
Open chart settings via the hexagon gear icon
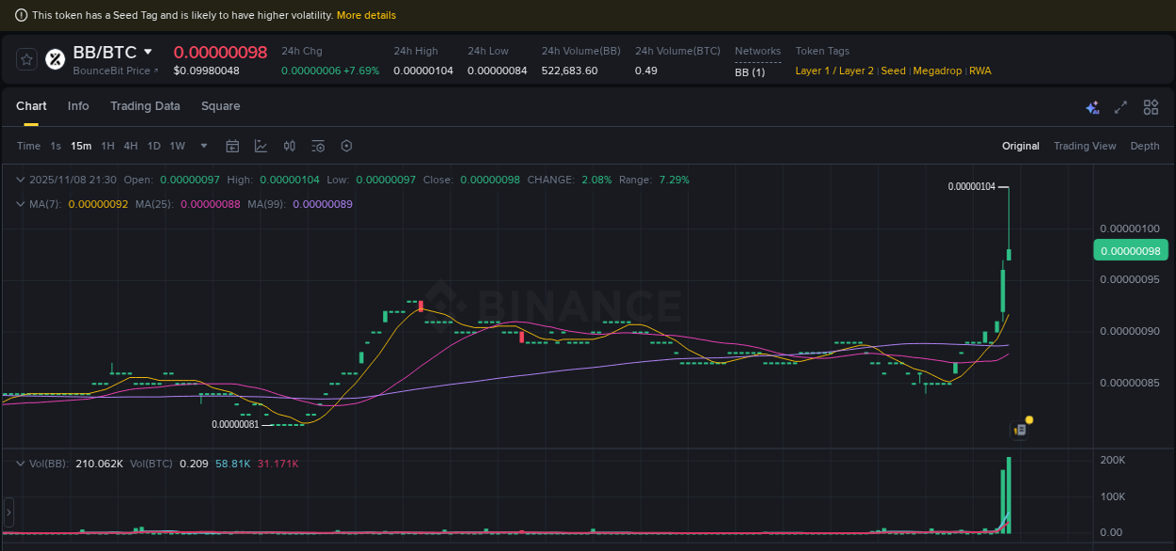(x=346, y=146)
